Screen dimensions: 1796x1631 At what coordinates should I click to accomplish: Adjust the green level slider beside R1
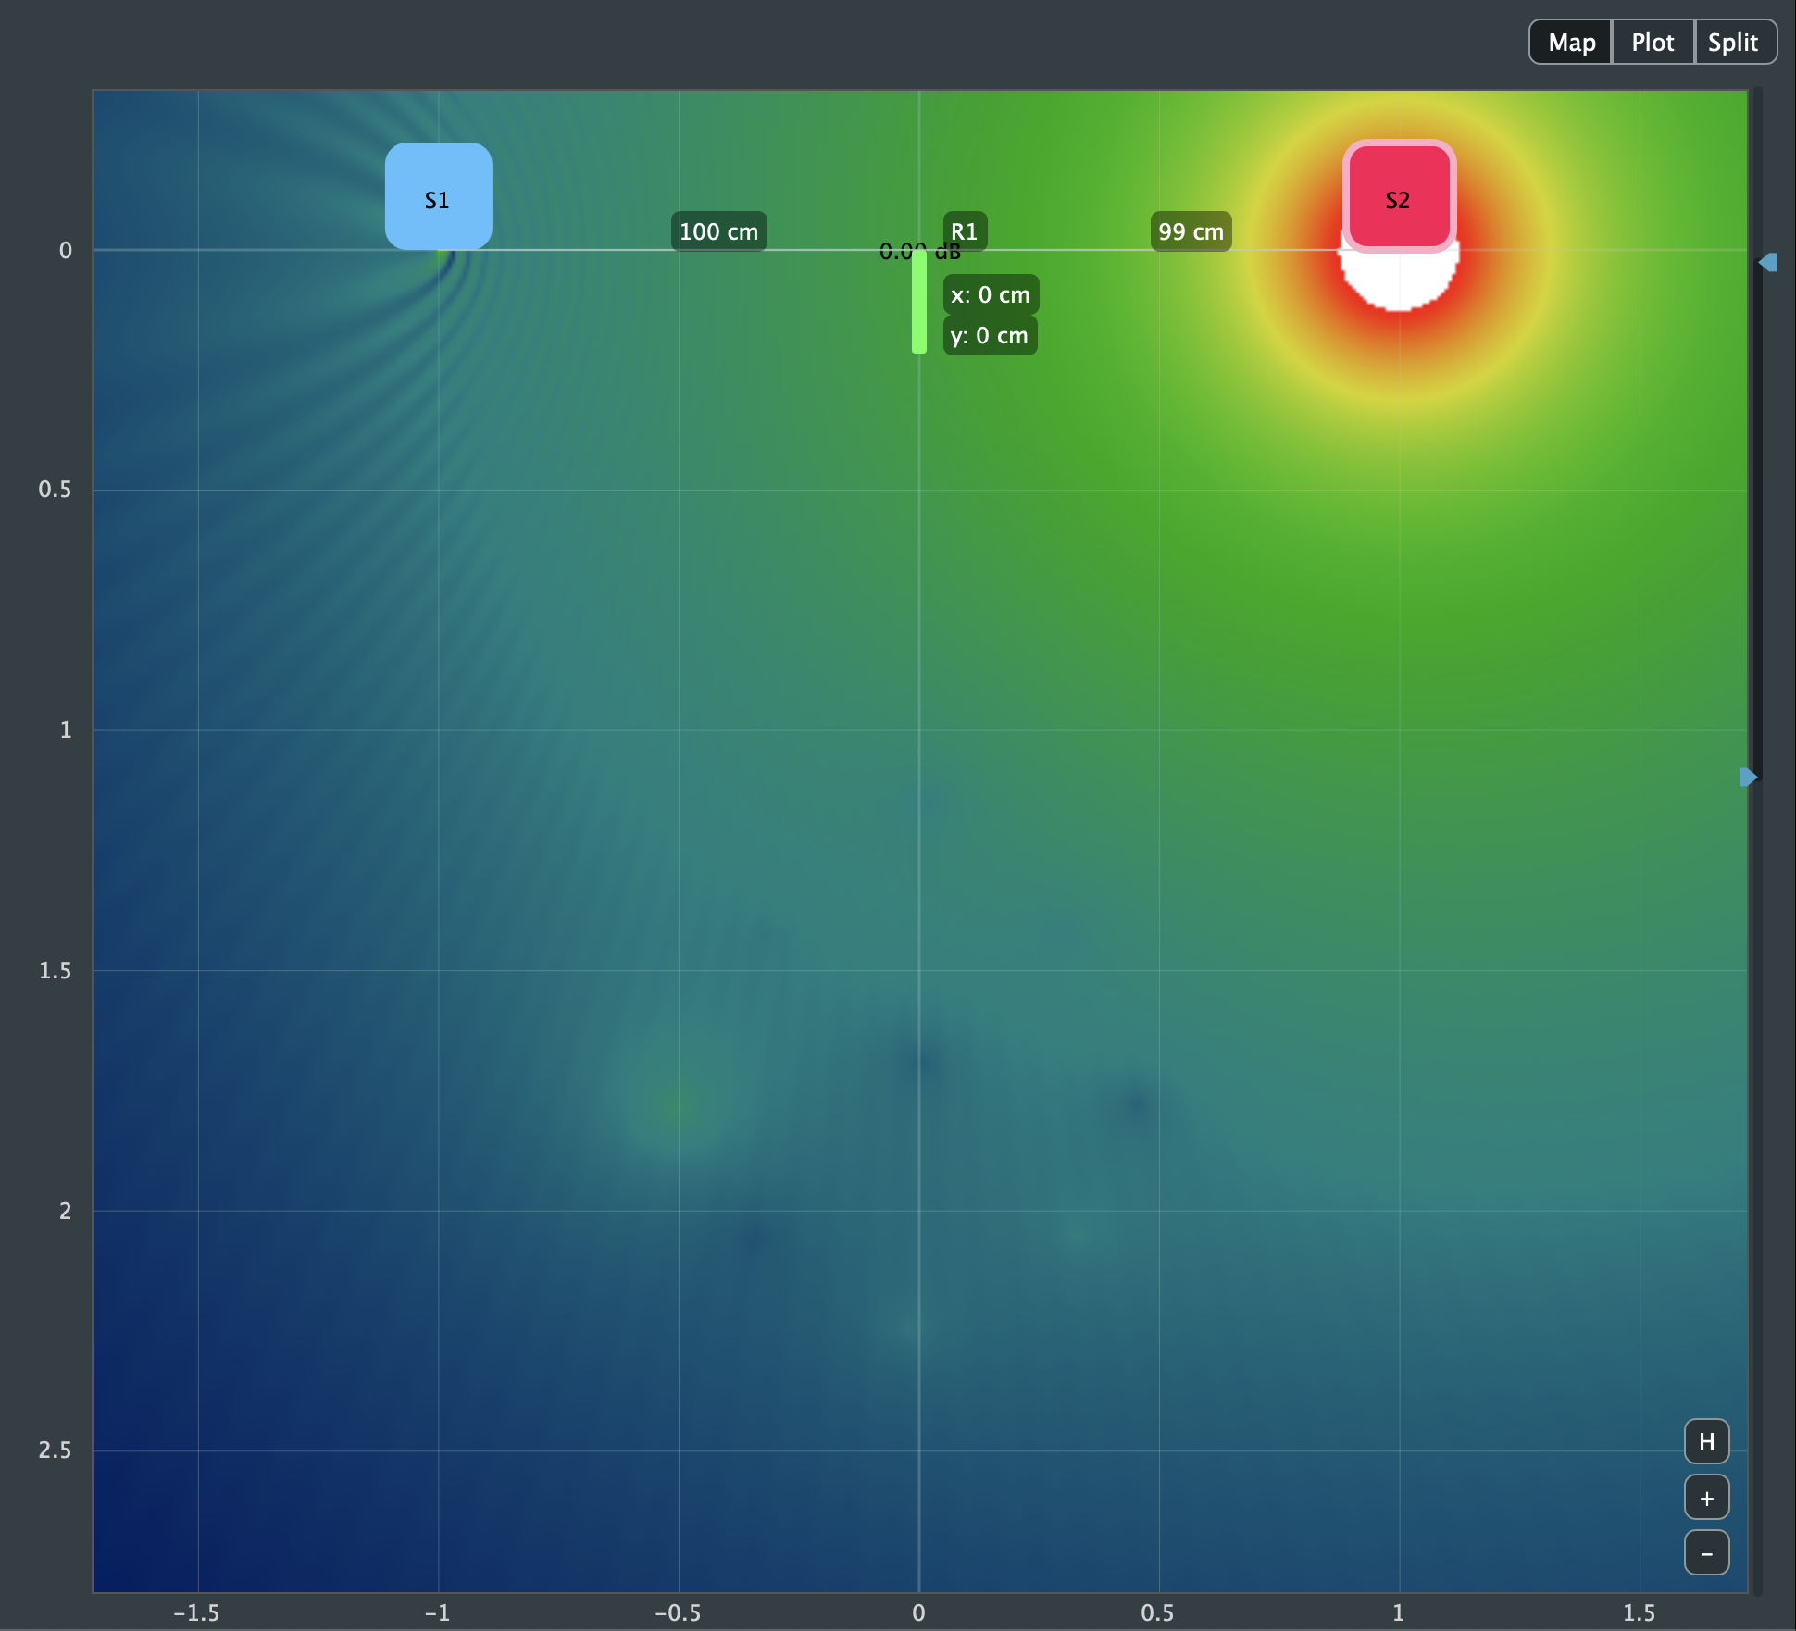[917, 301]
